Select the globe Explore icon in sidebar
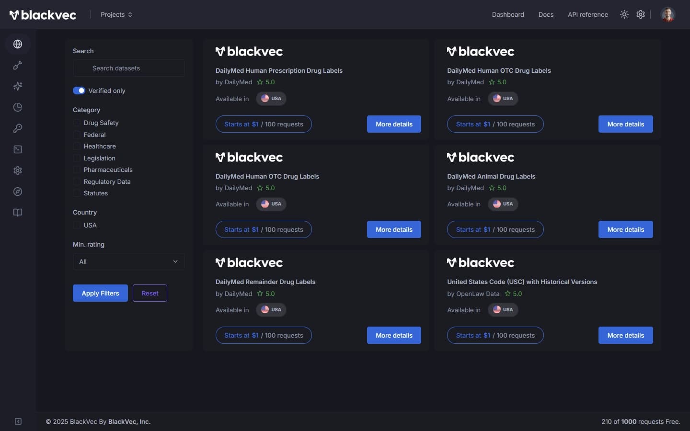 click(x=18, y=44)
